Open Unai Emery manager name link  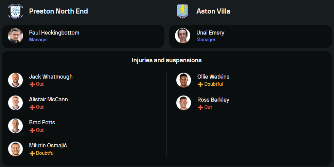[210, 33]
